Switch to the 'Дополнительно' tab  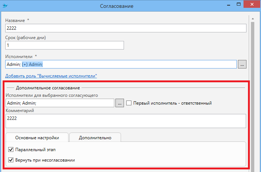click(x=95, y=138)
